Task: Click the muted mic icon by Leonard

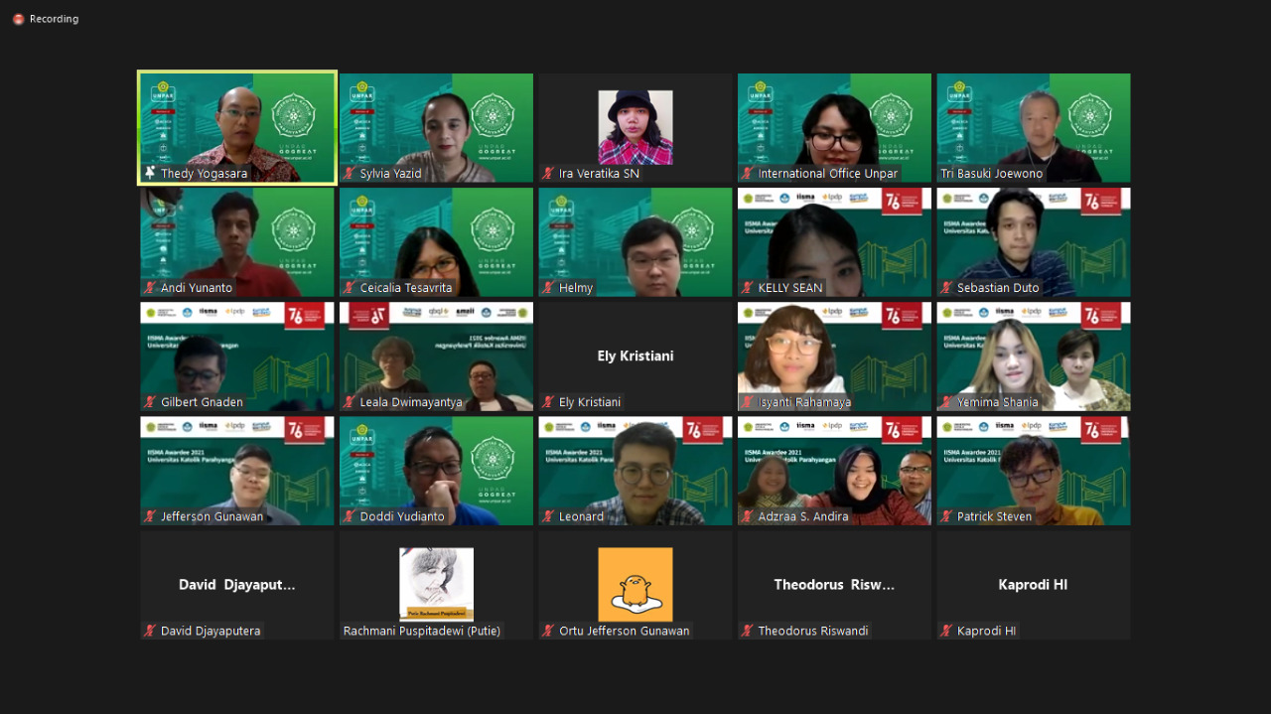Action: 549,516
